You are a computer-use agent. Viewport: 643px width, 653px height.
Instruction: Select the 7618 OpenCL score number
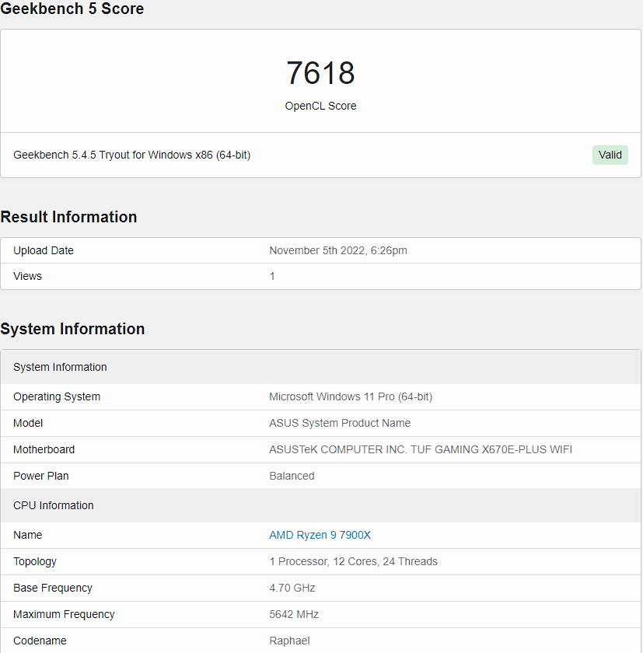click(320, 73)
